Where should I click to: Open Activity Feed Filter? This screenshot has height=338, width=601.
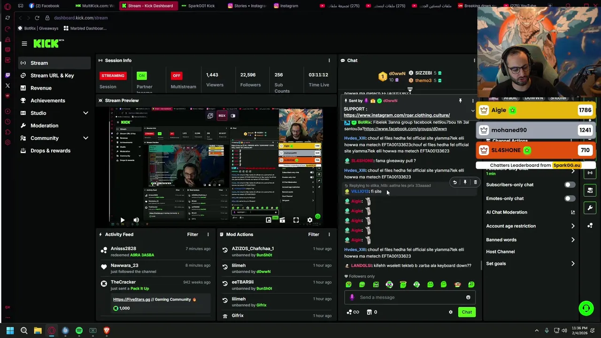pyautogui.click(x=193, y=234)
